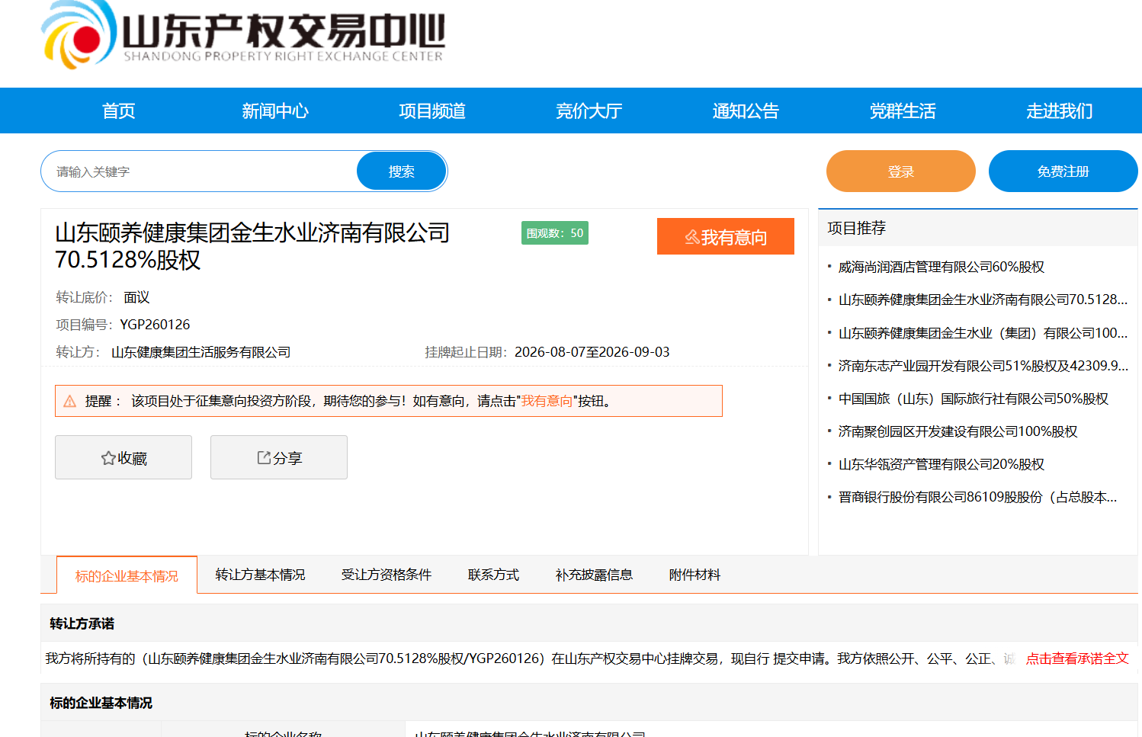Screen dimensions: 1142x737
Task: Click the project title 山东颐养健康集团金生水业济南有限公司70.5128%股权
Action: coord(252,246)
